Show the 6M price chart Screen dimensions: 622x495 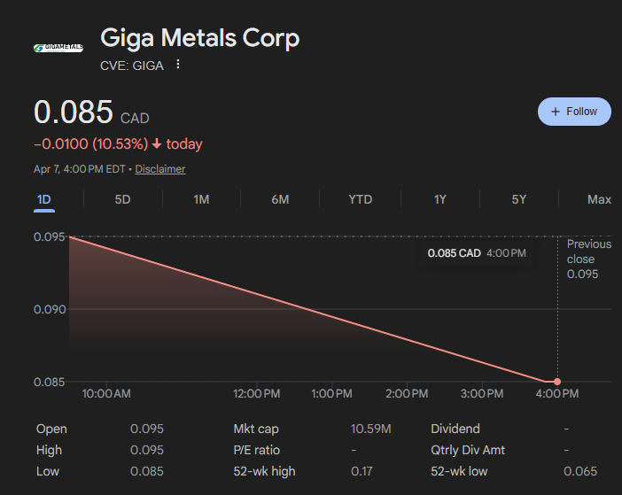tap(280, 199)
